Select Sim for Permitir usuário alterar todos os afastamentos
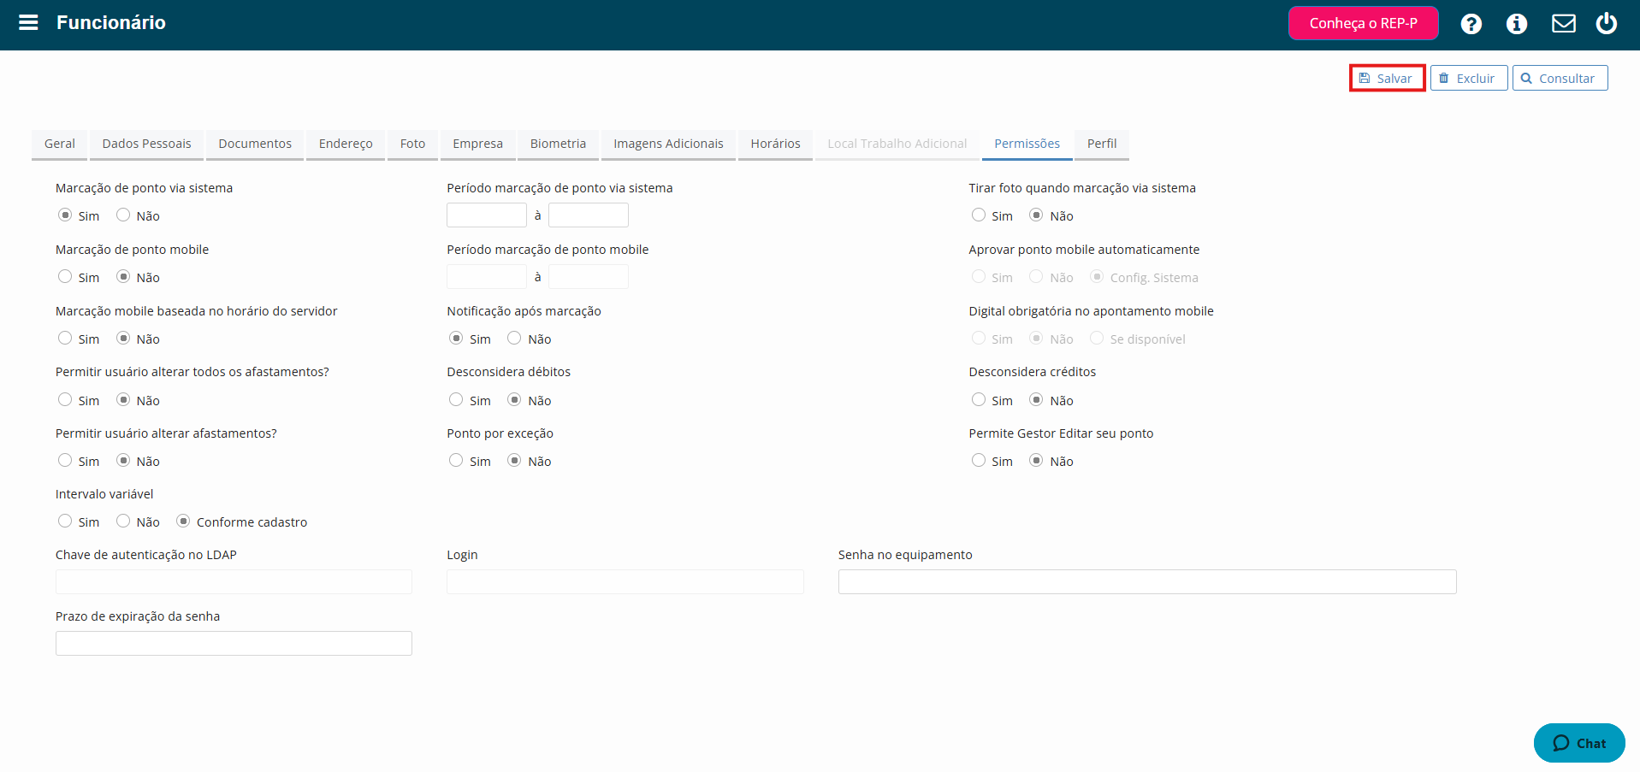Image resolution: width=1640 pixels, height=772 pixels. click(65, 400)
